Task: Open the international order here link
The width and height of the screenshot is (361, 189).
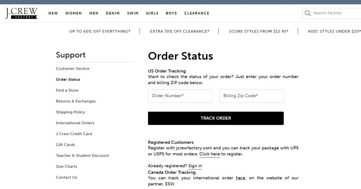Action: [x=240, y=178]
